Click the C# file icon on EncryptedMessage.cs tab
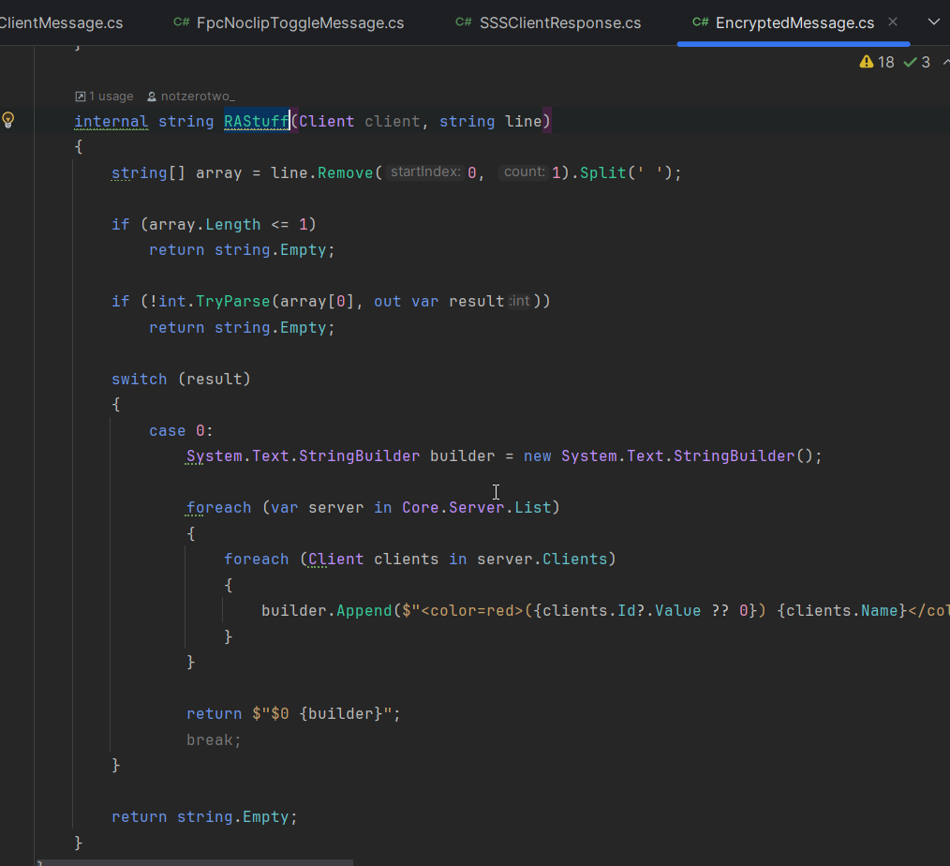Image resolution: width=950 pixels, height=866 pixels. tap(701, 22)
